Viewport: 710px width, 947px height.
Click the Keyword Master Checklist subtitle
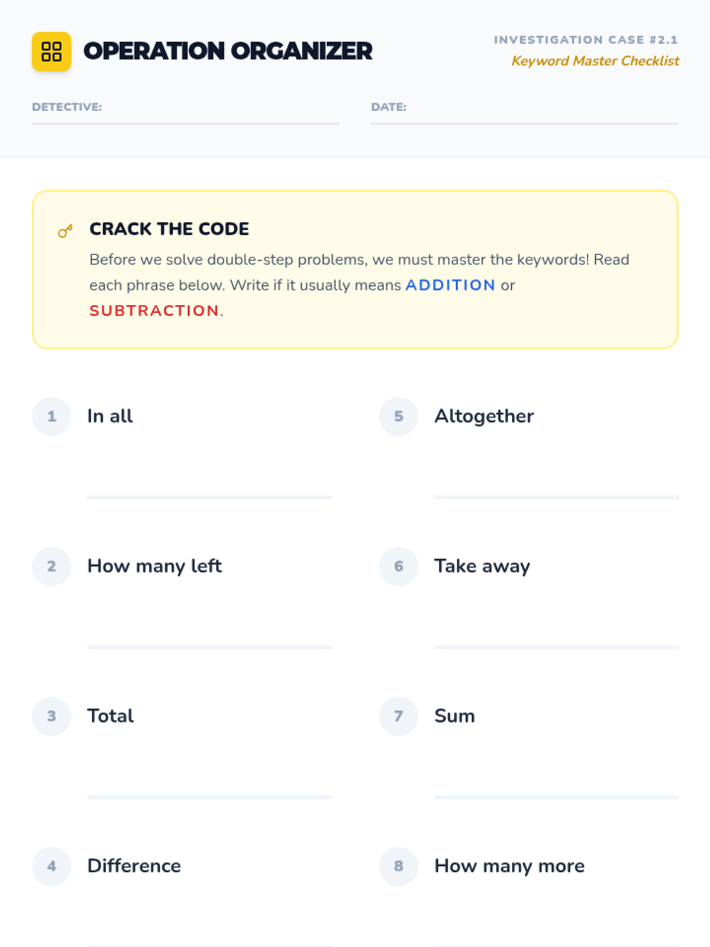pyautogui.click(x=595, y=61)
